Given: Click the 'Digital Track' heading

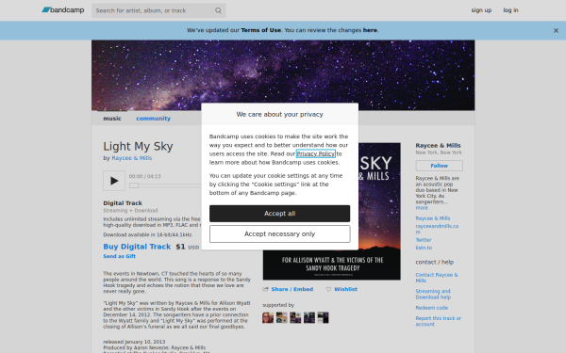Looking at the screenshot, I should (x=123, y=203).
